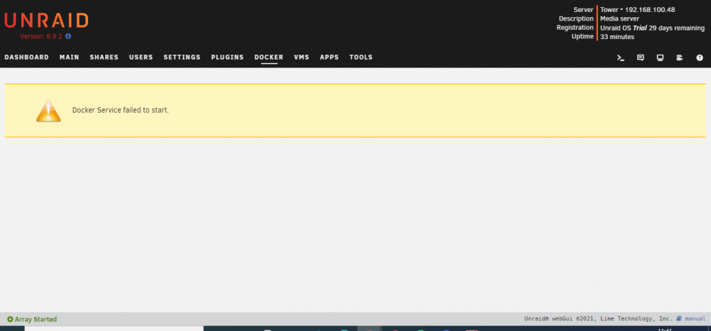Click the Uptime label

point(583,36)
